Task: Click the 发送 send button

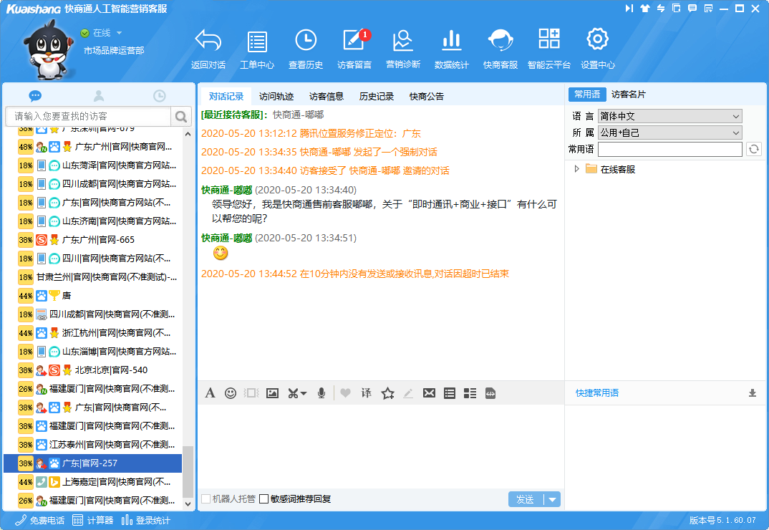Action: point(526,499)
